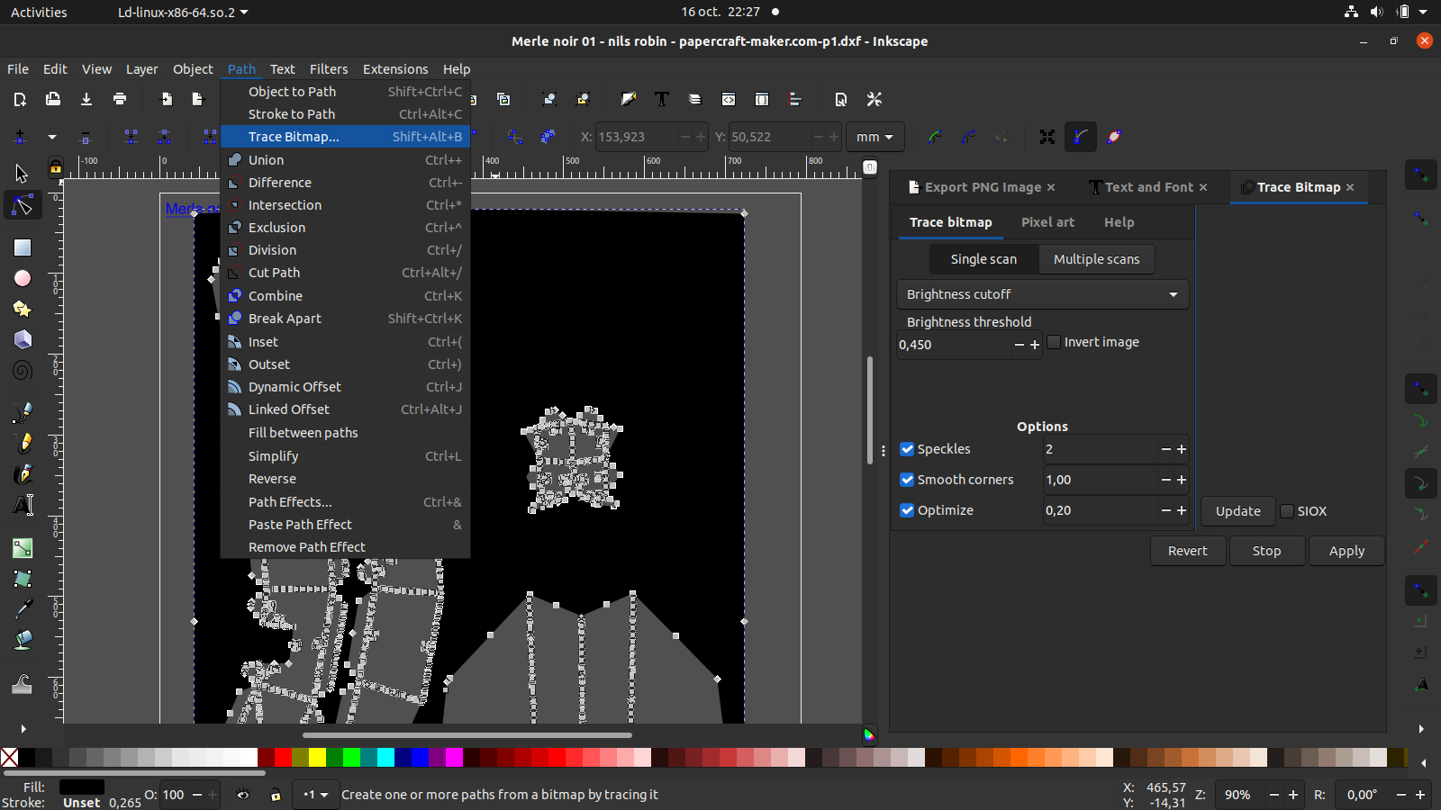The height and width of the screenshot is (810, 1441).
Task: Toggle layer lock in status bar
Action: (276, 795)
